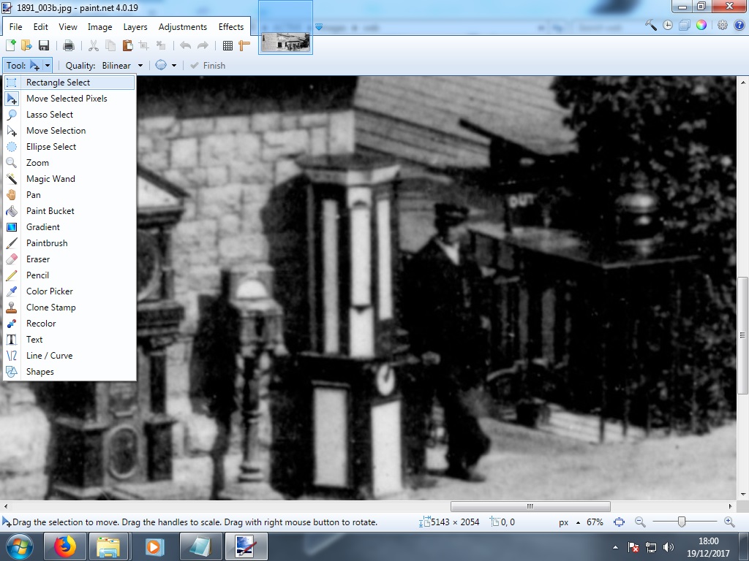Open the Effects menu
This screenshot has width=749, height=561.
(x=231, y=26)
